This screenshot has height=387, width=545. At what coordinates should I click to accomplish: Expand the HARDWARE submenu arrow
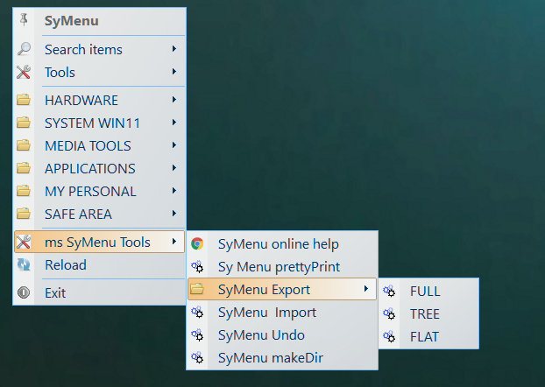point(174,100)
